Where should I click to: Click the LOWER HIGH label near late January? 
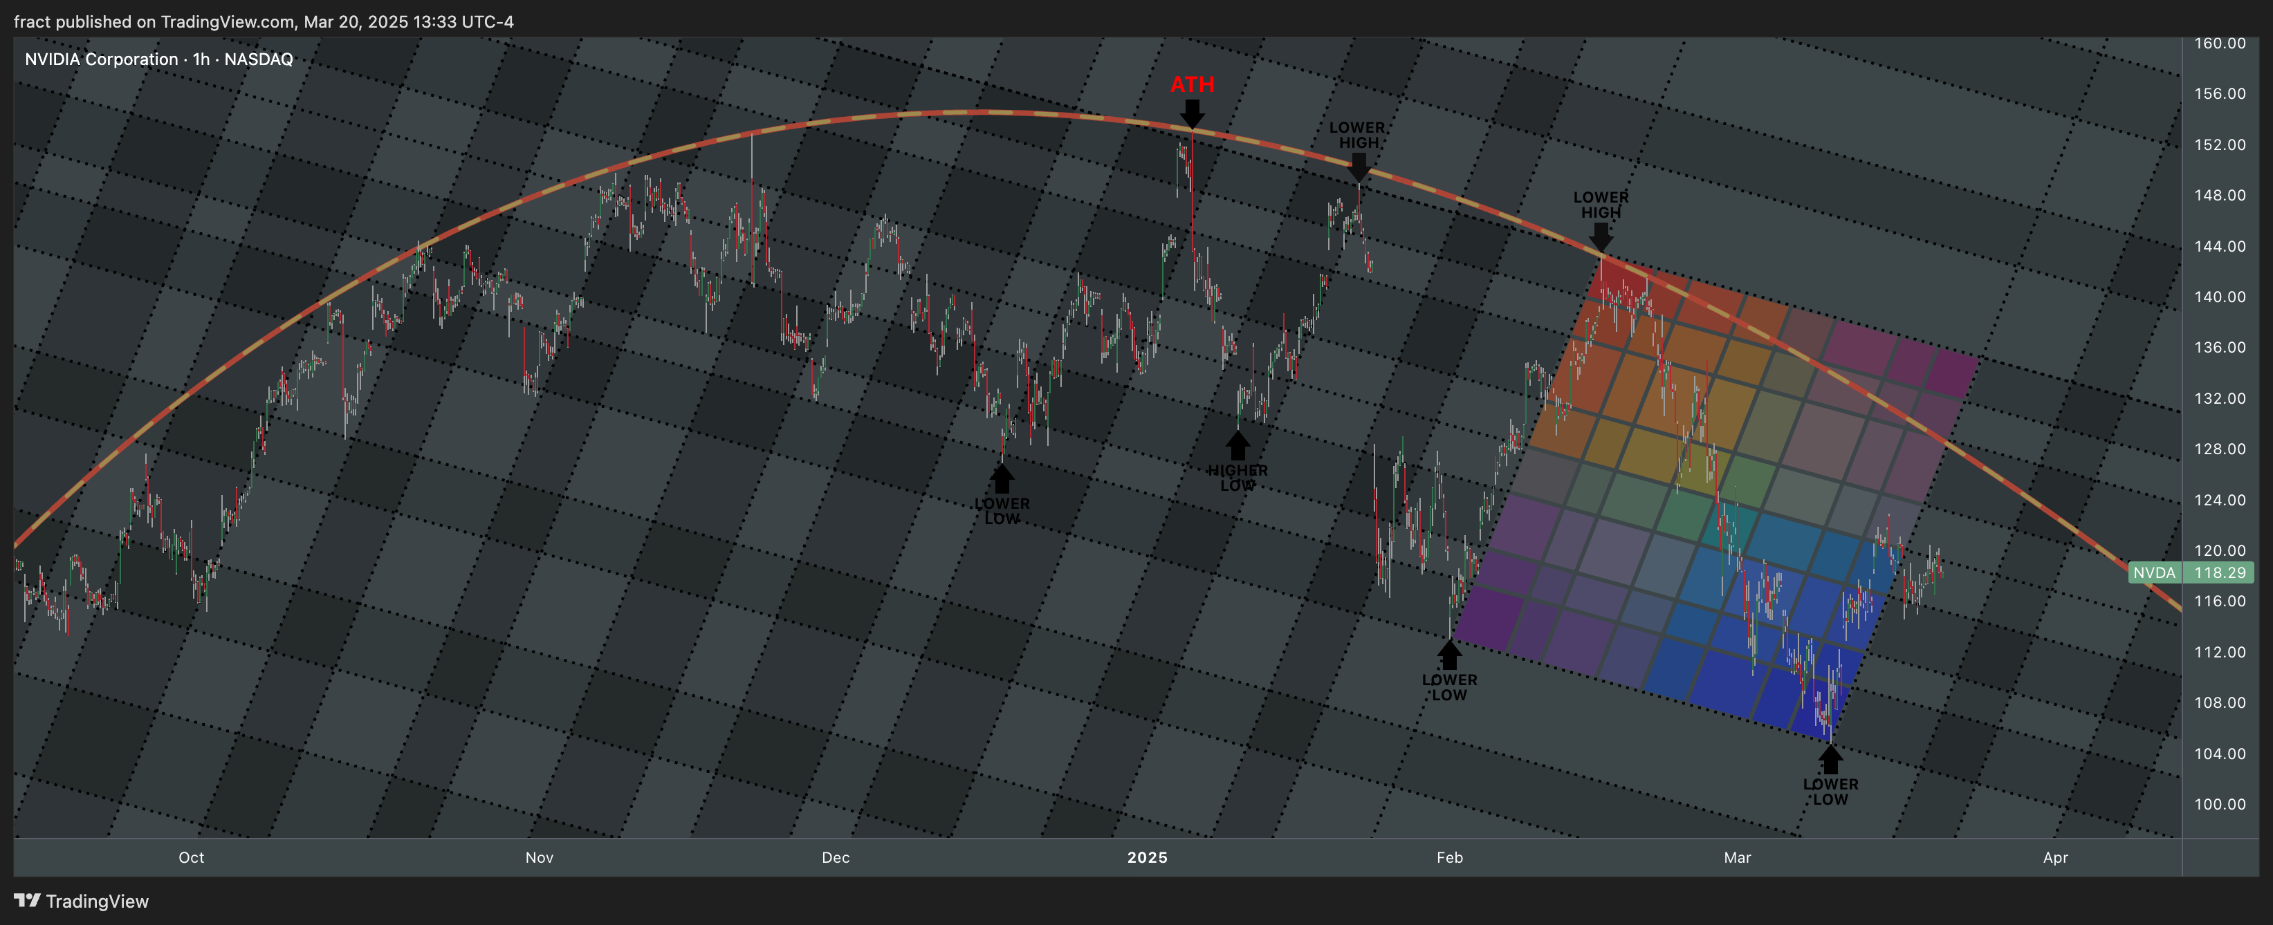1358,135
